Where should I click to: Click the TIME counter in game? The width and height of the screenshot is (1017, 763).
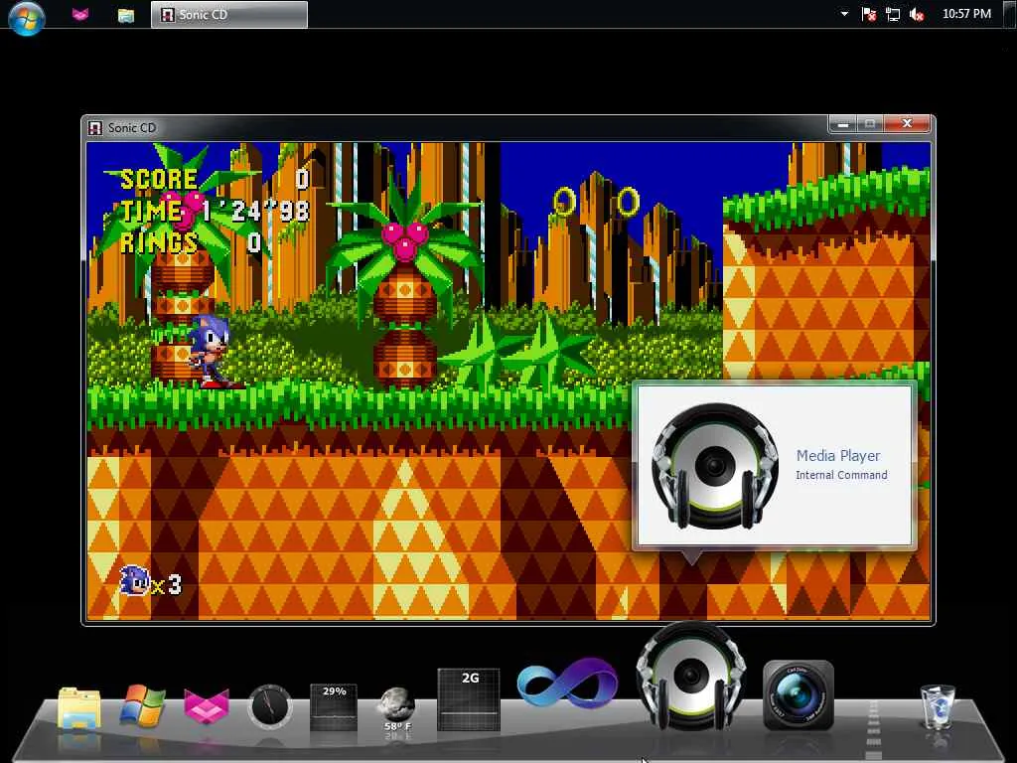[x=216, y=211]
